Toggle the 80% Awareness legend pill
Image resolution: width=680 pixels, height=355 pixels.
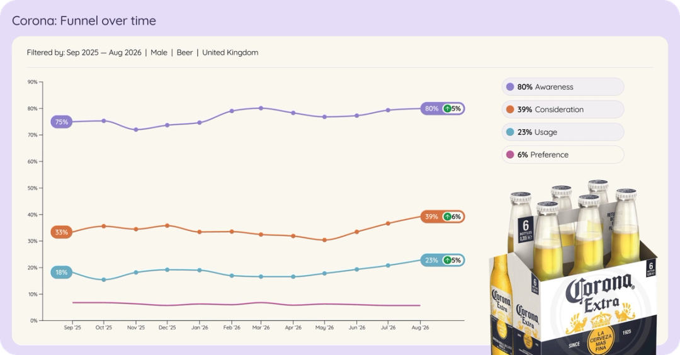tap(563, 87)
